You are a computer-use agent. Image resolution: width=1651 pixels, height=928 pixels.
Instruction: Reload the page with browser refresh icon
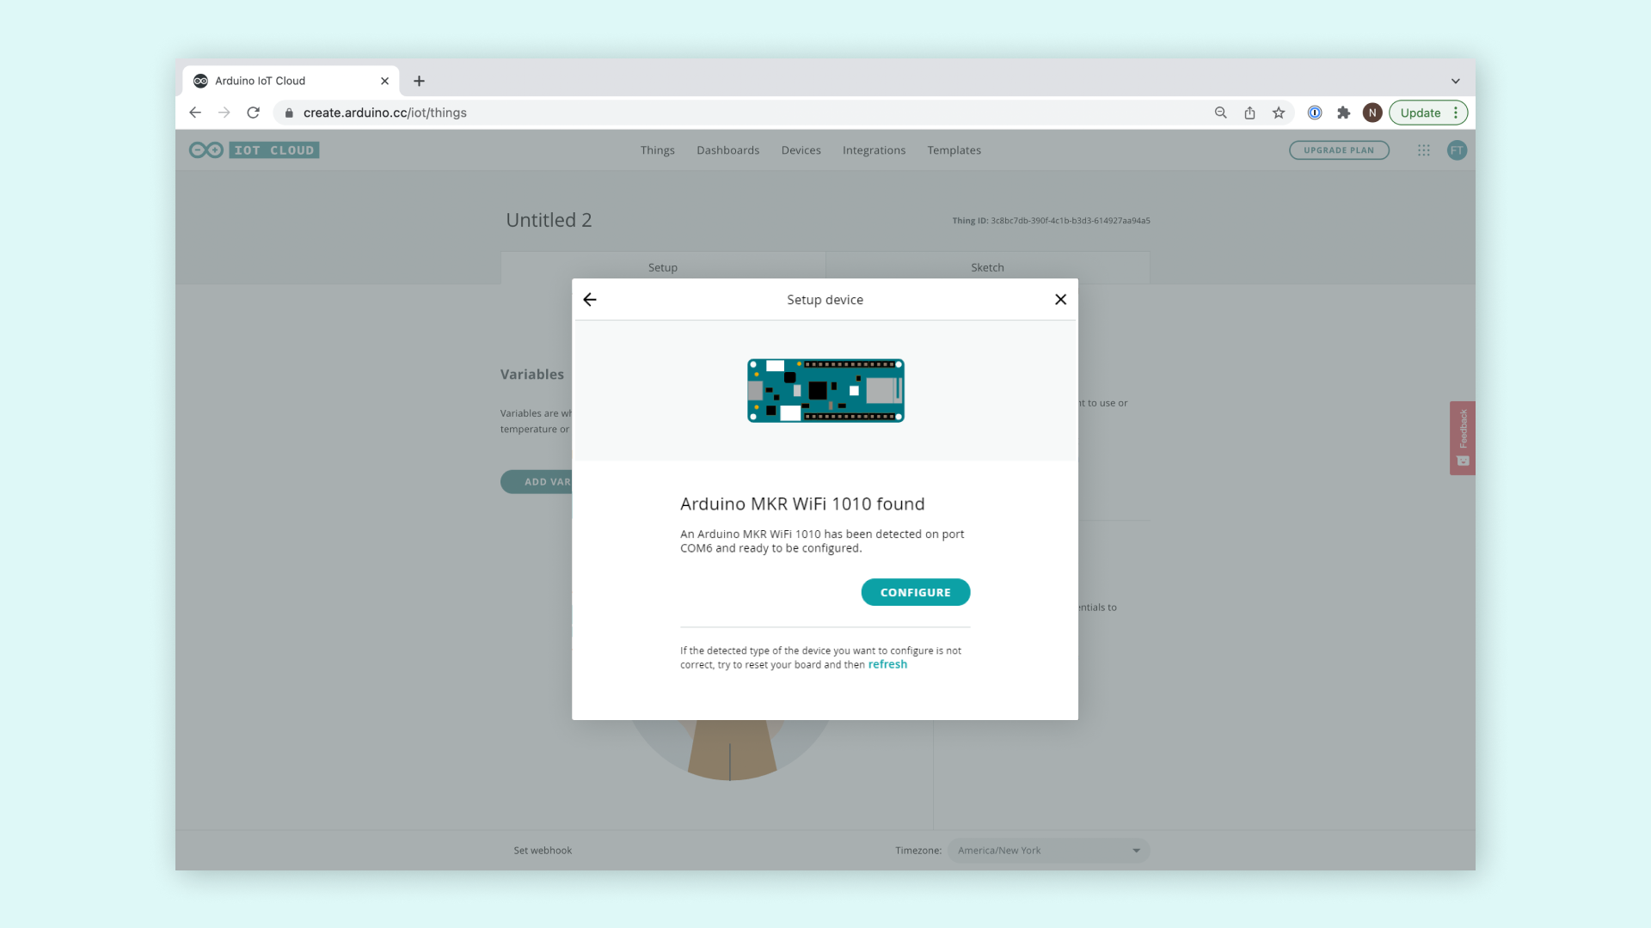(253, 113)
